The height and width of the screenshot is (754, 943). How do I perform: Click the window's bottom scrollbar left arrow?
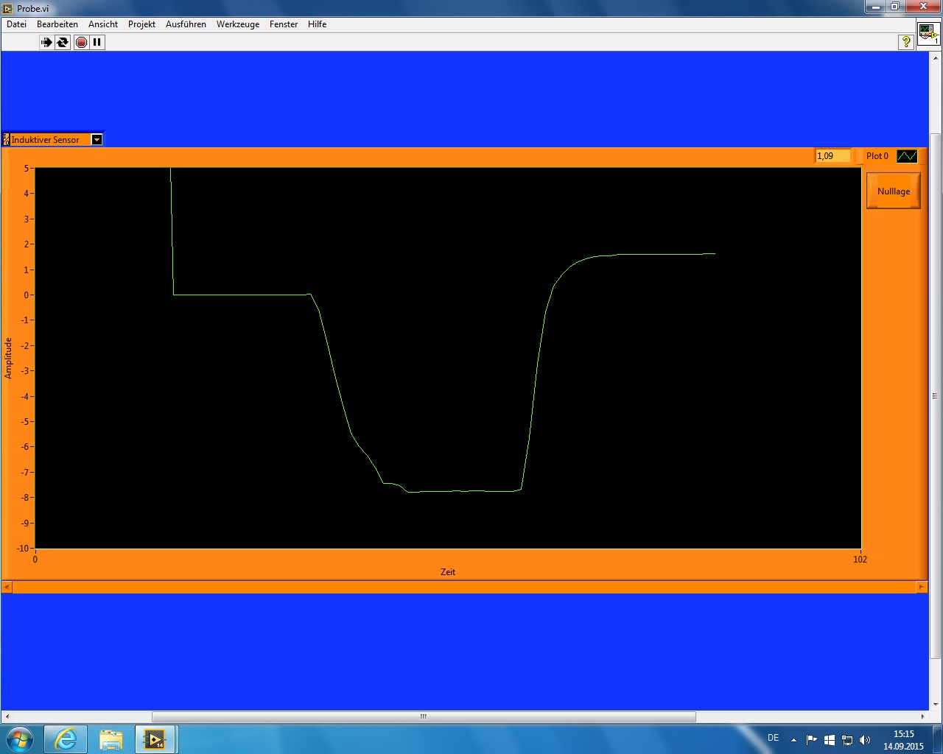[7, 716]
